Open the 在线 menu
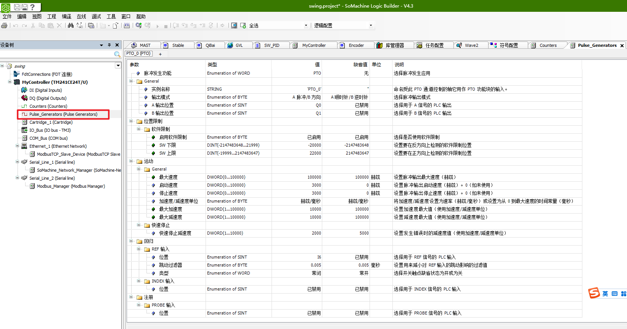 click(x=81, y=16)
